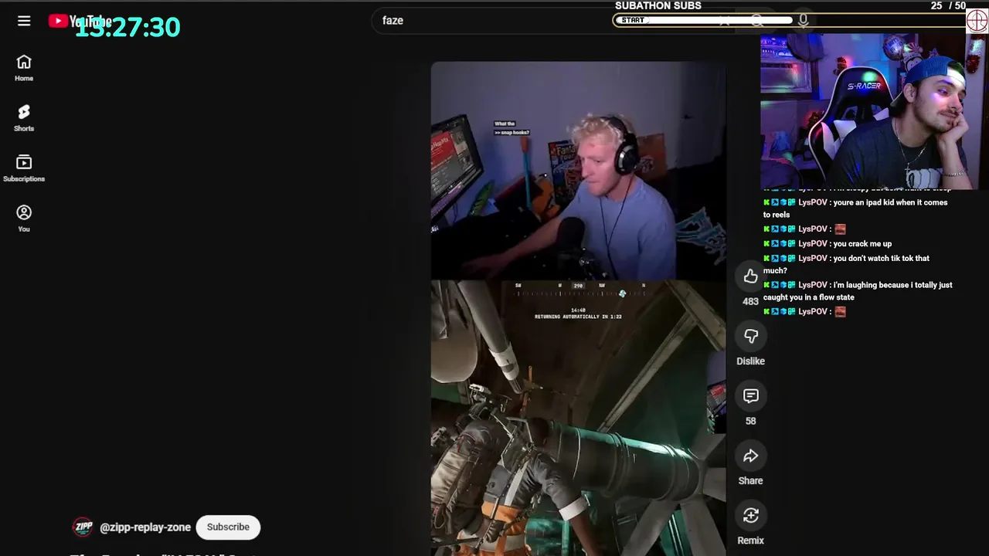Click the voice search microphone icon
Viewport: 989px width, 556px height.
804,21
